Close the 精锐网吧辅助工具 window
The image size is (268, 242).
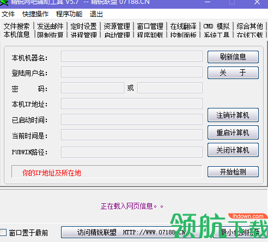257,2
